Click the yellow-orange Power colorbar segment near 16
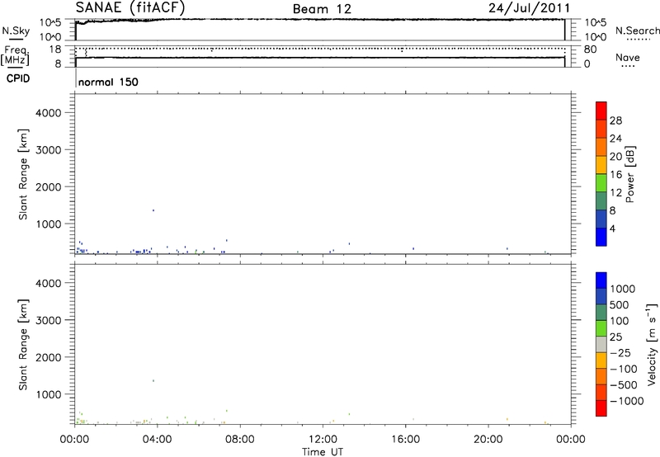The image size is (660, 457). 601,164
